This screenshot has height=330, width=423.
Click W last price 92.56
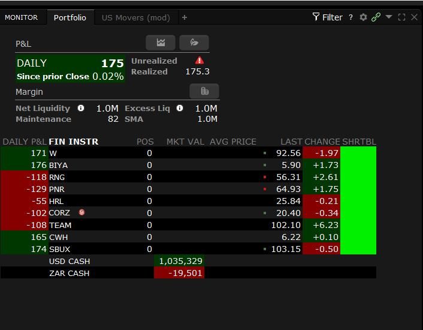pos(288,153)
